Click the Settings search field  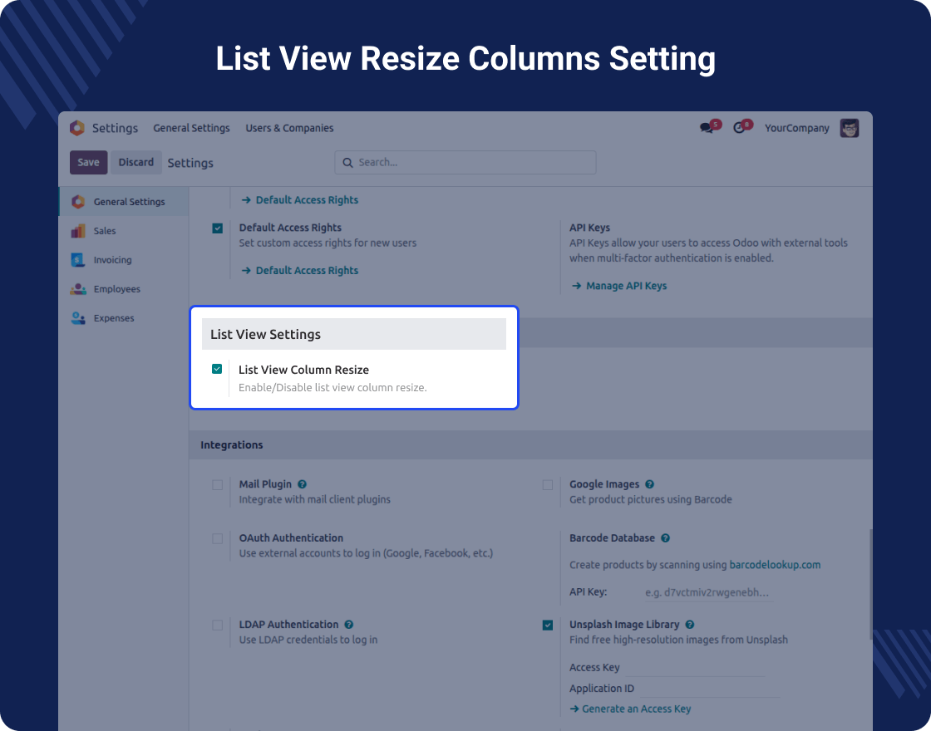465,163
